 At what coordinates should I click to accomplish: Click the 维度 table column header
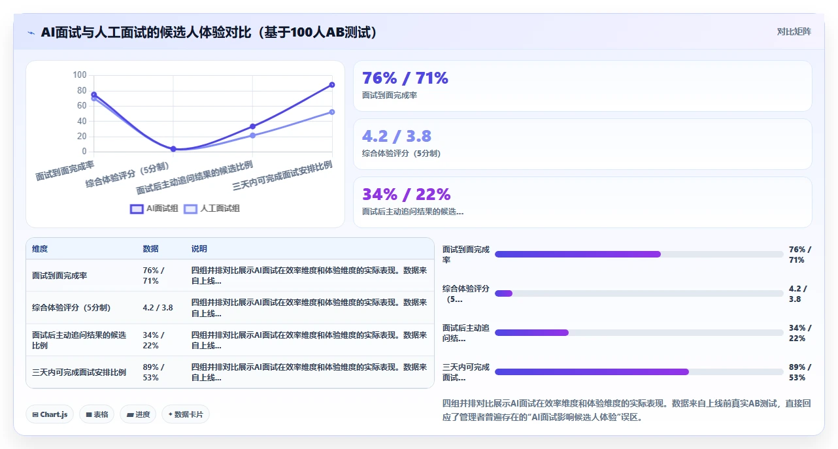pos(40,249)
